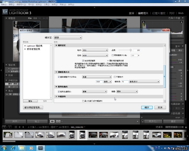This screenshot has width=189, height=151.
Task: Expand Lightroom 預設集 in the dialog tree
Action: [x=25, y=46]
